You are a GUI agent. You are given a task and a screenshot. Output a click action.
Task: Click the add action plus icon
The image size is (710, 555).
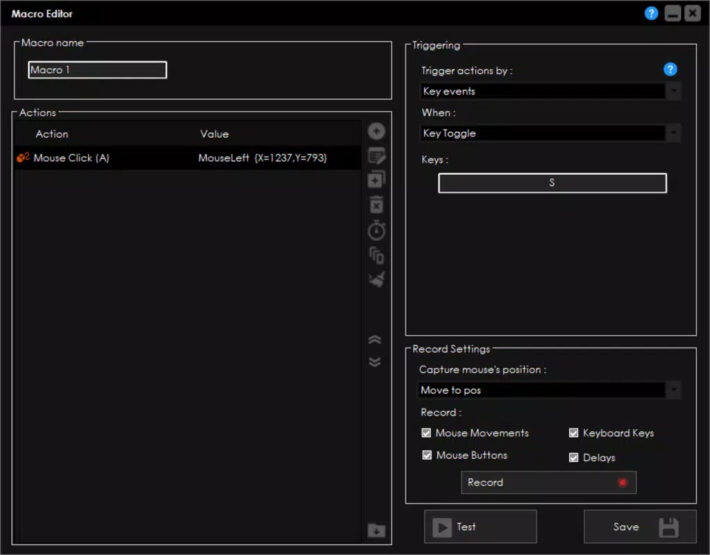point(376,131)
